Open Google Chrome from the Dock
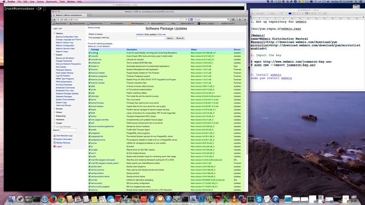The width and height of the screenshot is (365, 205). [62, 199]
